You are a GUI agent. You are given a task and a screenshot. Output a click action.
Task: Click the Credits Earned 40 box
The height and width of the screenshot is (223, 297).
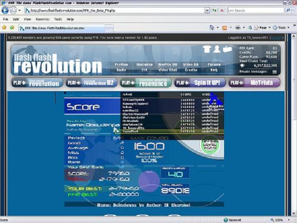(175, 173)
